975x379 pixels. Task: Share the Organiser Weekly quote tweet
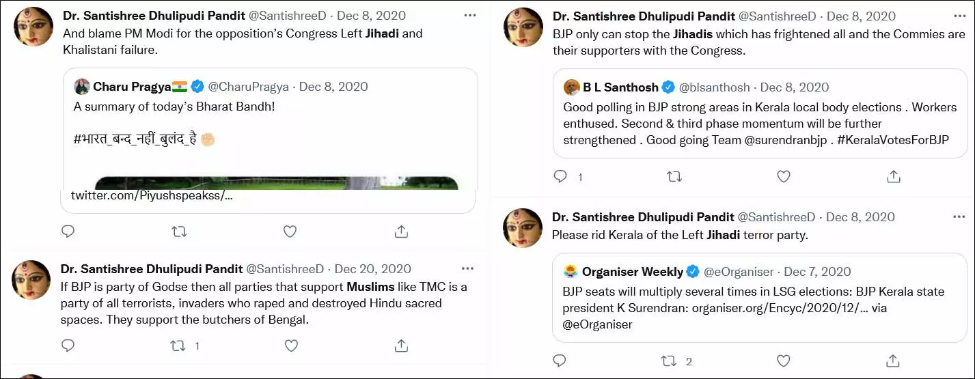(x=893, y=361)
